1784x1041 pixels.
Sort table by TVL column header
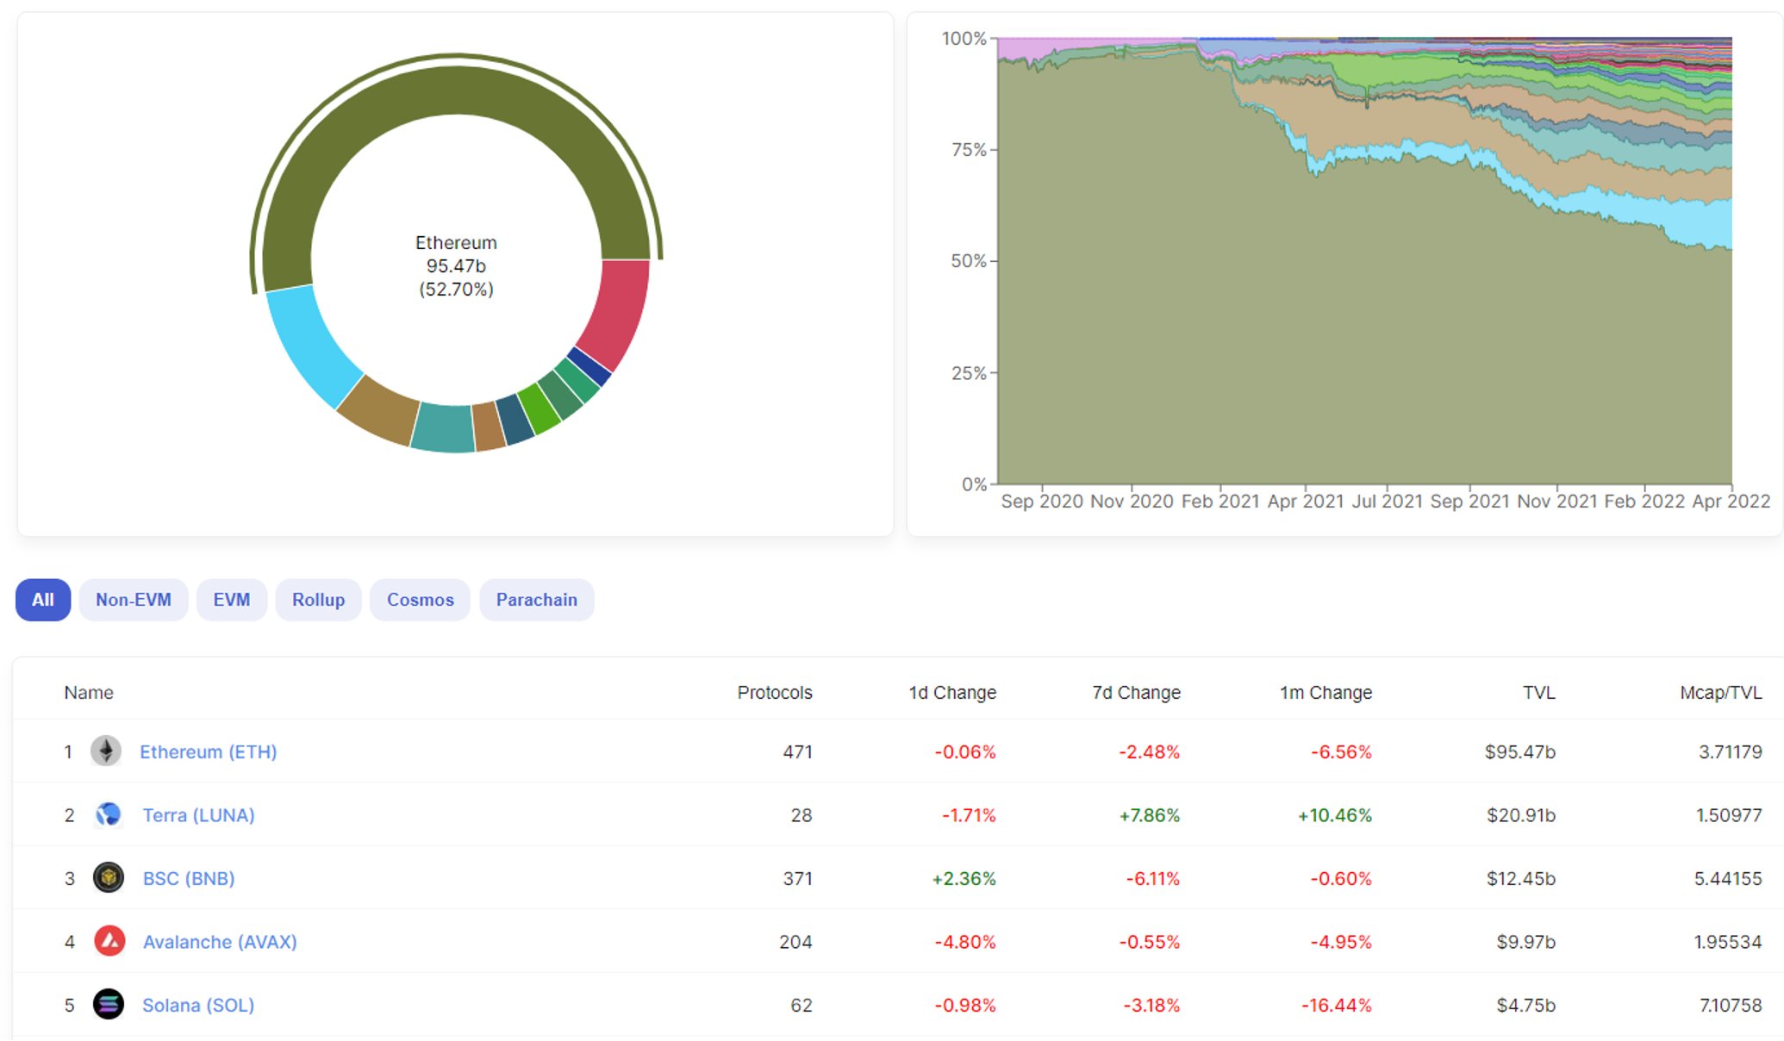1538,693
